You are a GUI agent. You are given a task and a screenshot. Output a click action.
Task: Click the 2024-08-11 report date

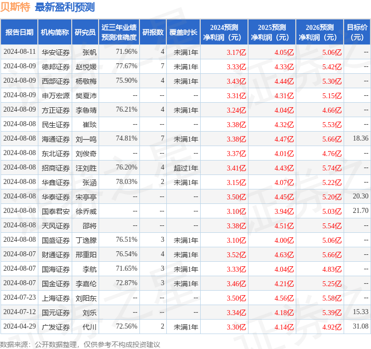19,52
